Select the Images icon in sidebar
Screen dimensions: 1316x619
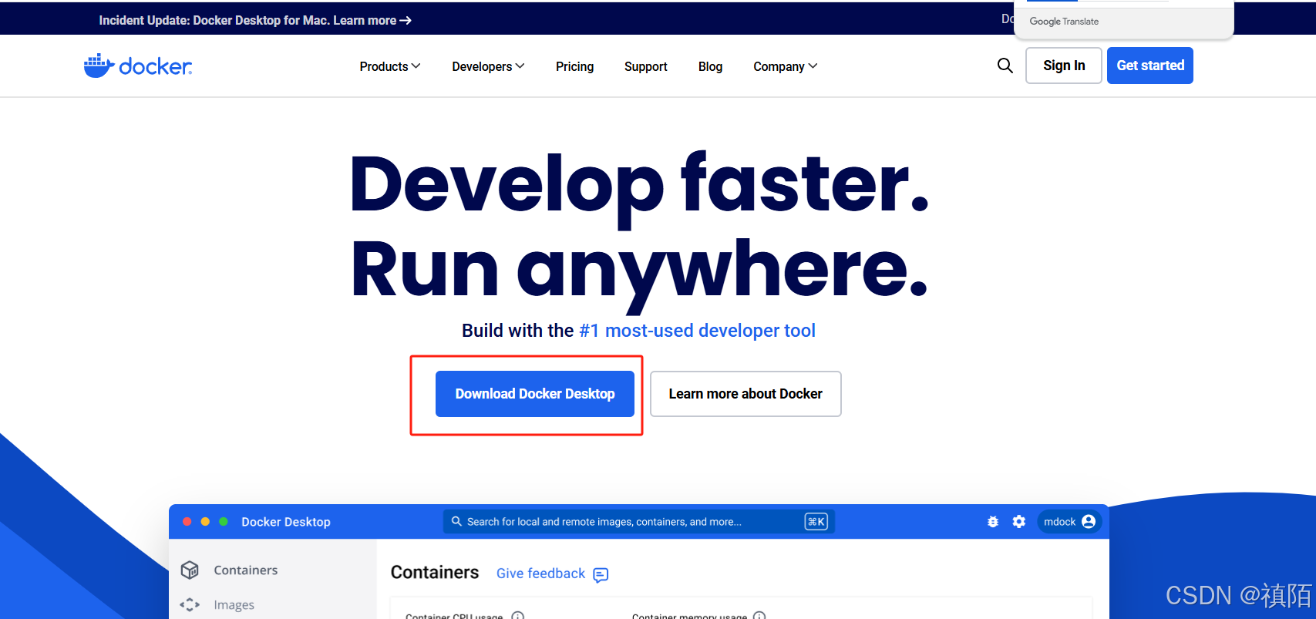pyautogui.click(x=190, y=605)
